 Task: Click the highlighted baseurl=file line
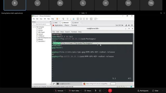[x=92, y=43]
